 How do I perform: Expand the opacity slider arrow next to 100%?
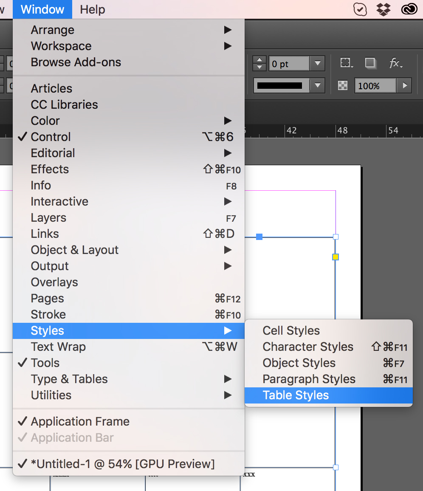coord(405,86)
